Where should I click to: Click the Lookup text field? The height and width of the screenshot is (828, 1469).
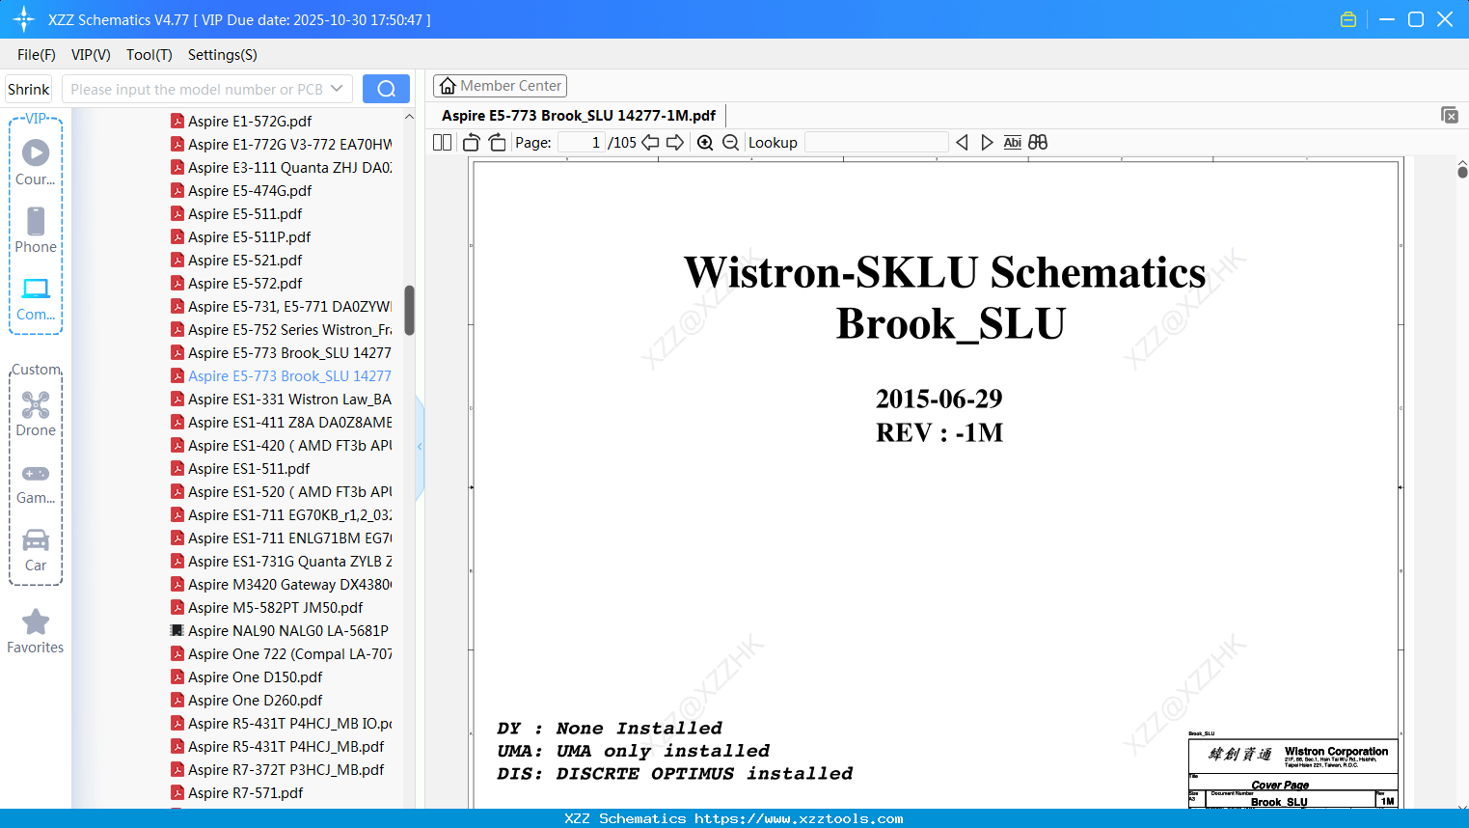pos(876,143)
